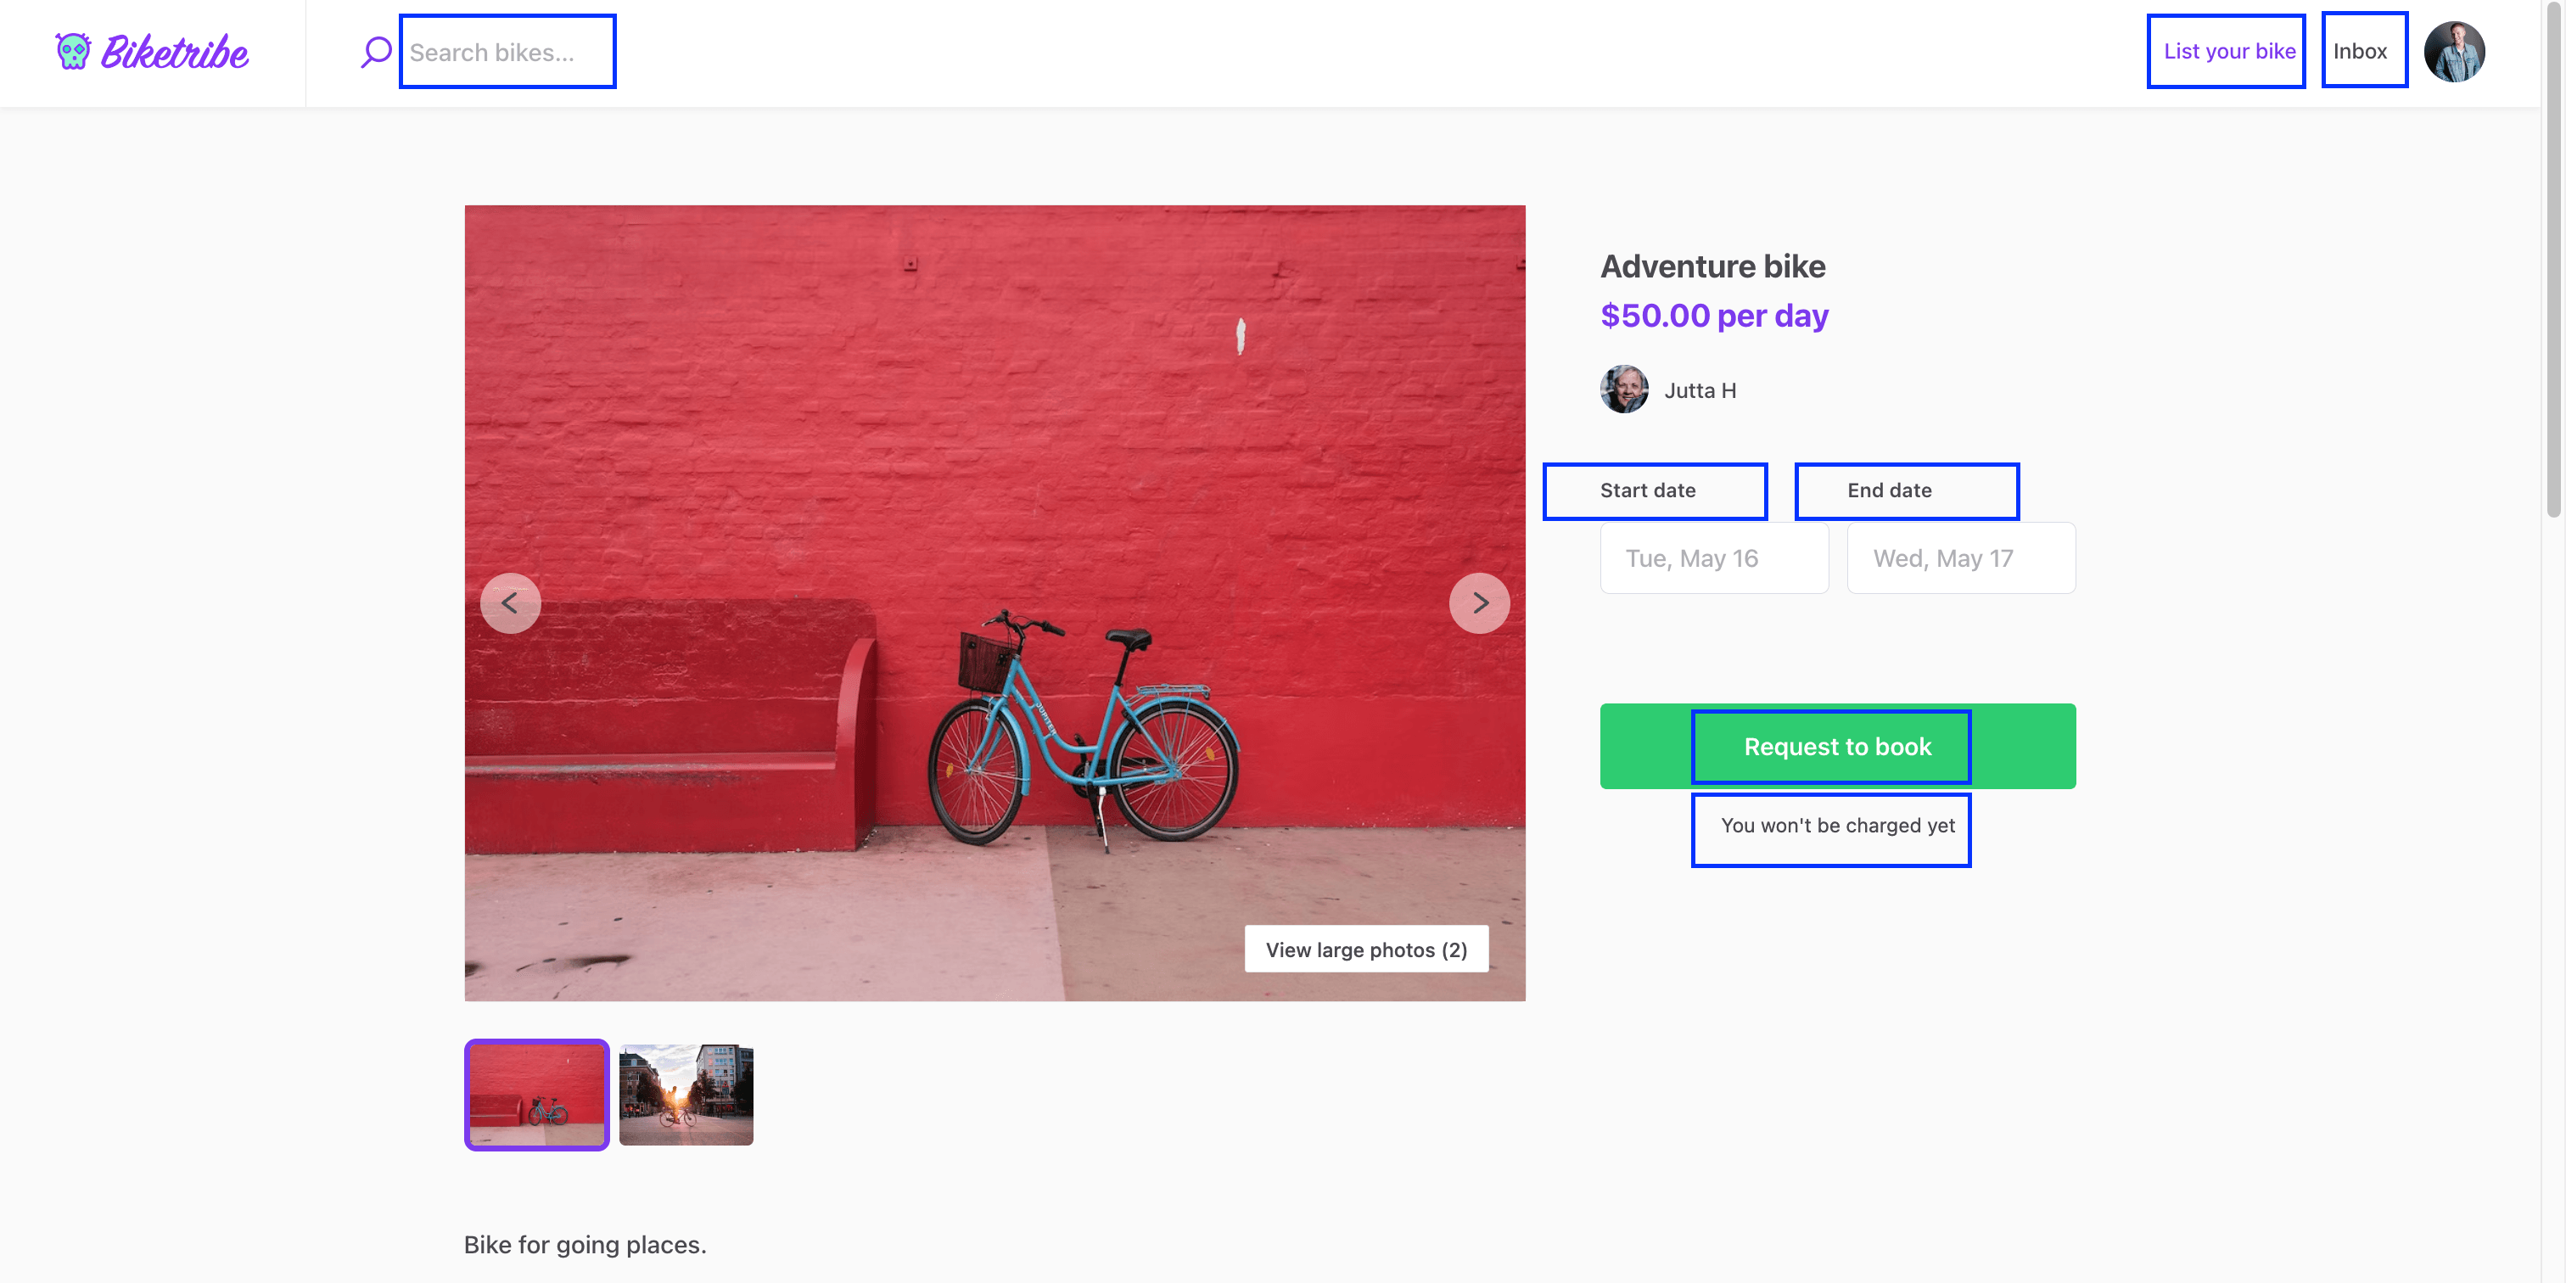Click Jutta H's profile picture

coord(1623,389)
